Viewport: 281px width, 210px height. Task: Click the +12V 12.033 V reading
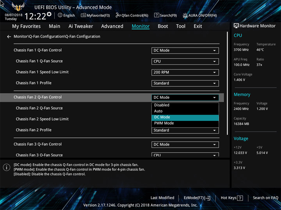coord(240,153)
